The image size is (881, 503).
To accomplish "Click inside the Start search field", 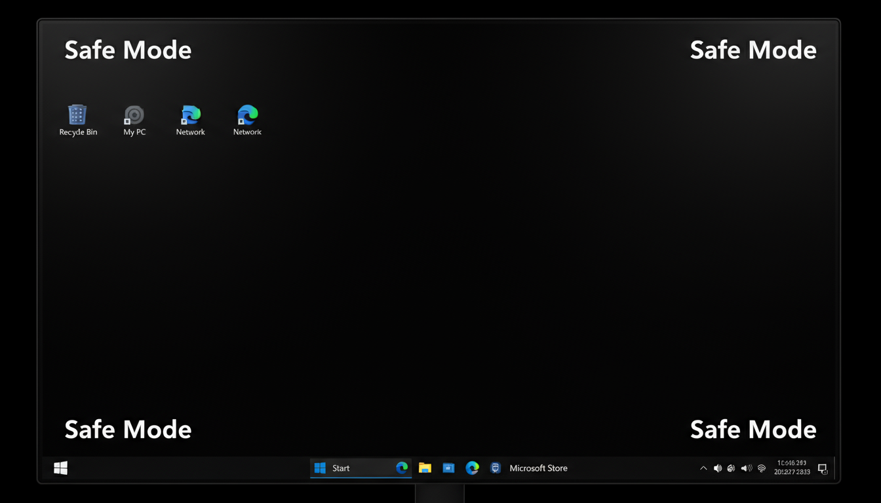I will coord(357,468).
